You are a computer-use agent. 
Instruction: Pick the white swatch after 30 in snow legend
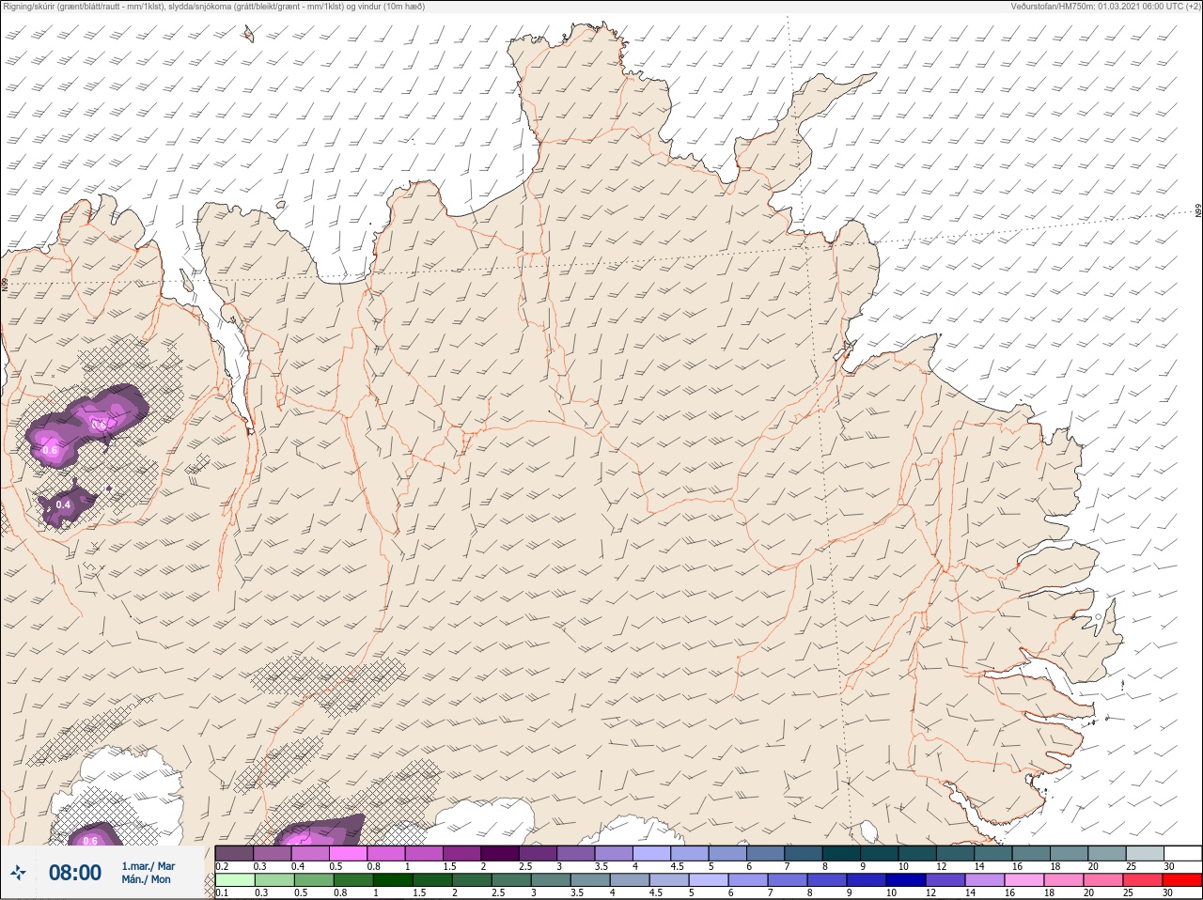pyautogui.click(x=1183, y=854)
